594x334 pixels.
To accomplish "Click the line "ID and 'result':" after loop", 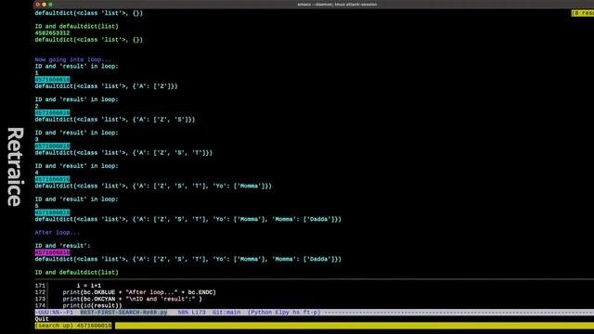I will click(62, 246).
